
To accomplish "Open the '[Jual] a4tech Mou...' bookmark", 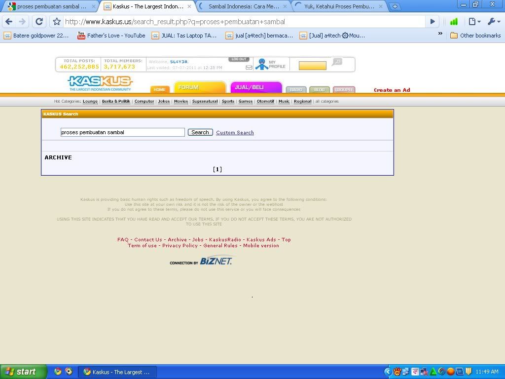I will 332,36.
